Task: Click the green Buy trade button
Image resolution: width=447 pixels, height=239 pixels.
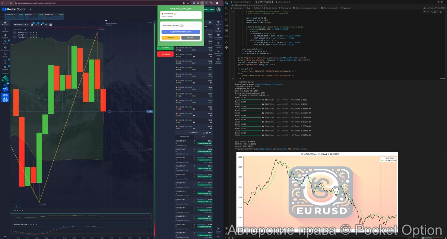Action: coord(165,48)
